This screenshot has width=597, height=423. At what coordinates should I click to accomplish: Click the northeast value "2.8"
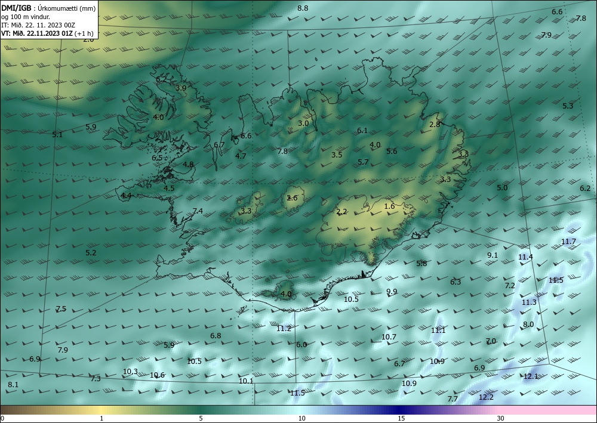point(435,124)
